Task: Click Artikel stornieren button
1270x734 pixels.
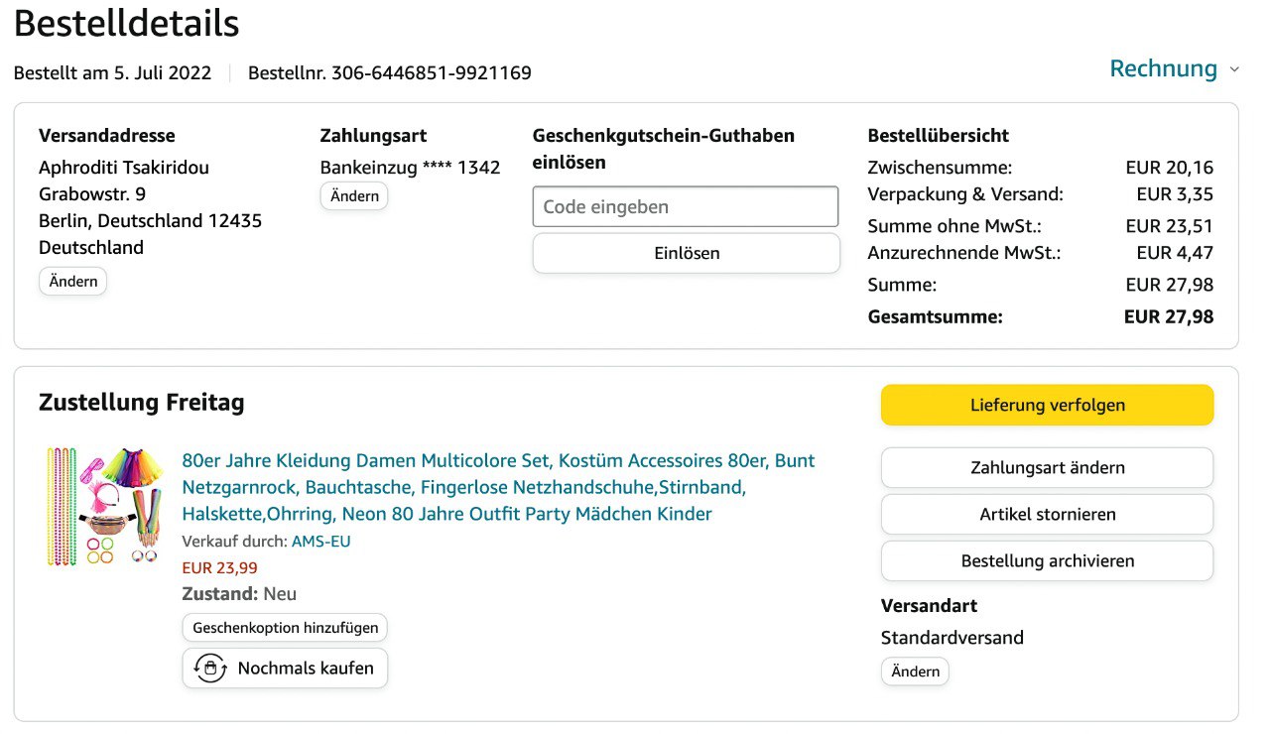Action: [1047, 514]
